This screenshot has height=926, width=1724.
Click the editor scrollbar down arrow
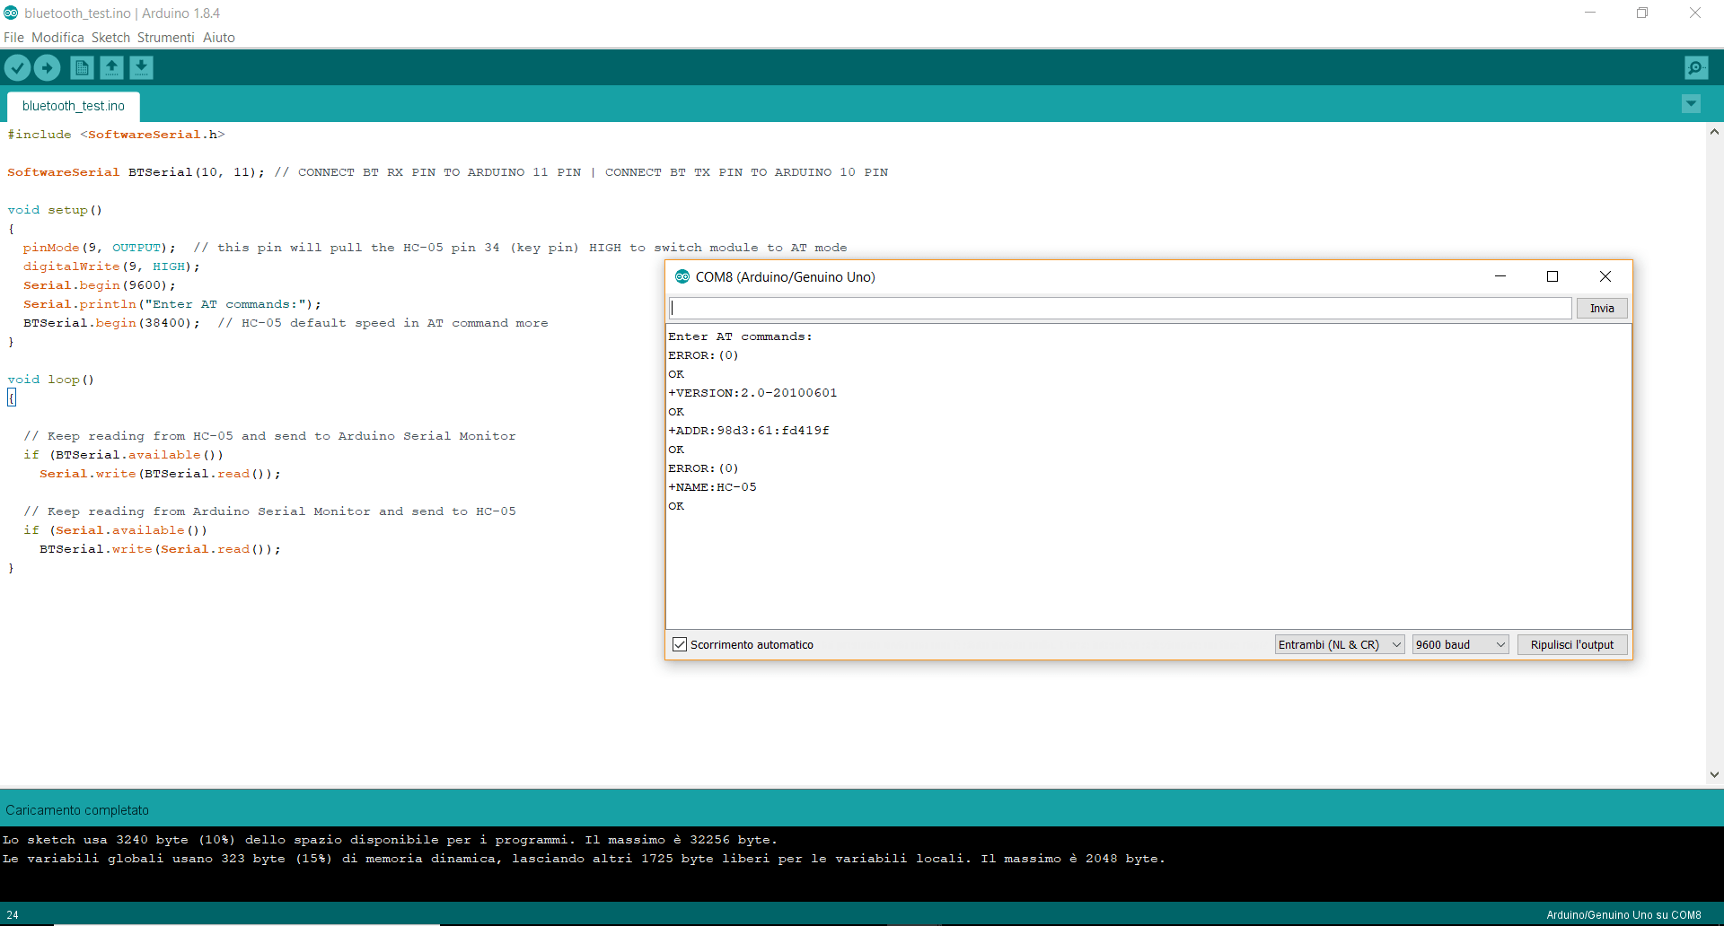(1714, 774)
